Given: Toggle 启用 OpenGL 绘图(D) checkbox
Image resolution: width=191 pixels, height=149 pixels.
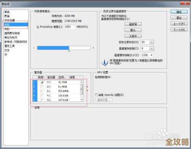Looking at the screenshot, I should 97,95.
